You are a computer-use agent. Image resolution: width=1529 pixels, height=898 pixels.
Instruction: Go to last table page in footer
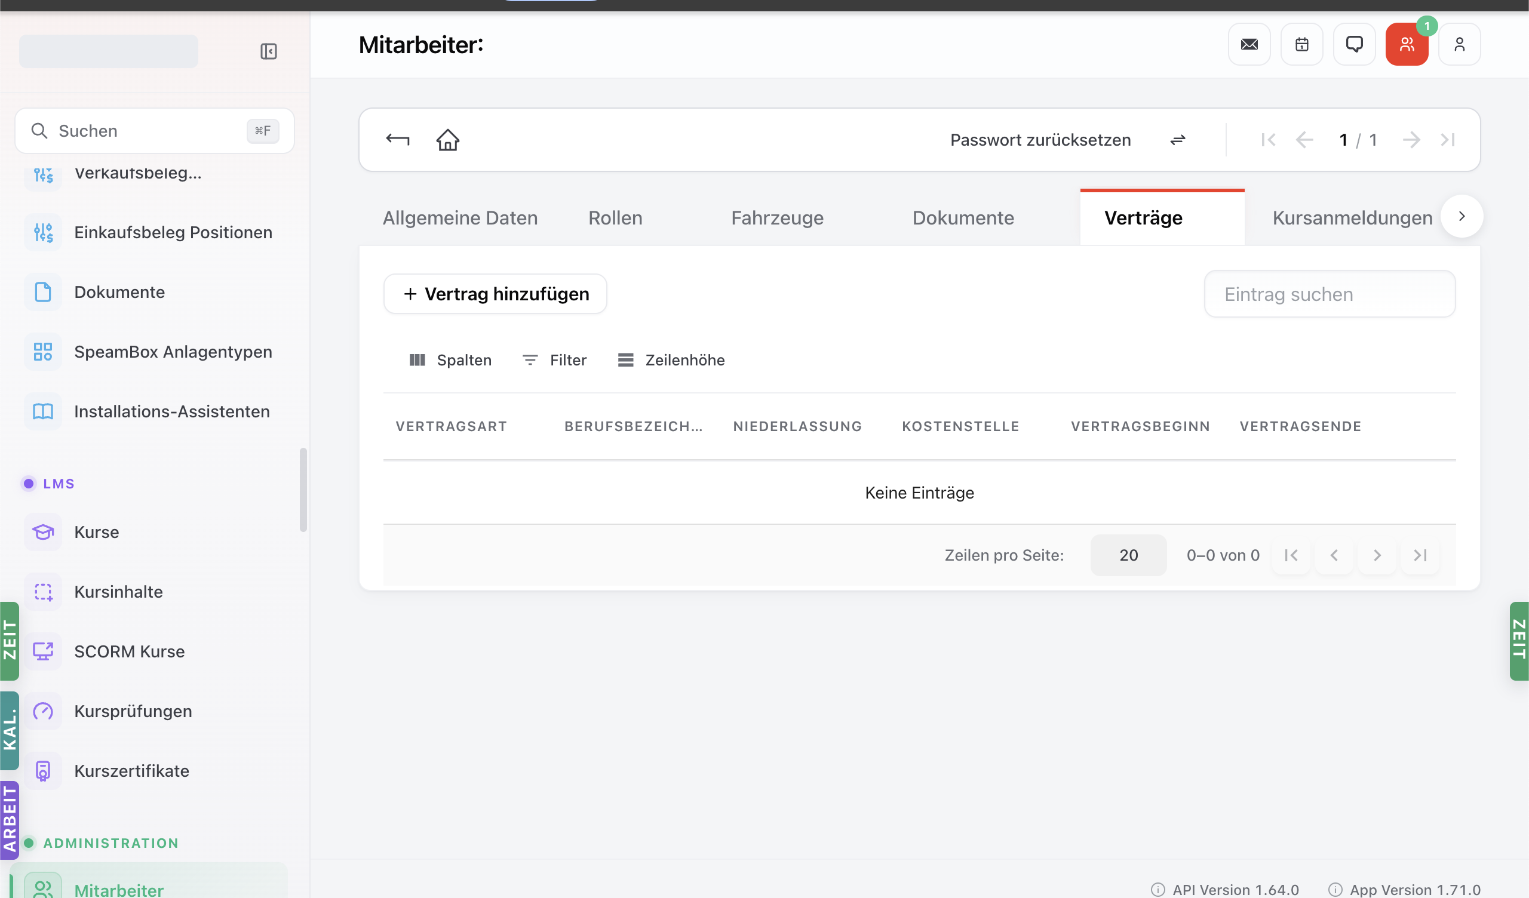point(1420,555)
